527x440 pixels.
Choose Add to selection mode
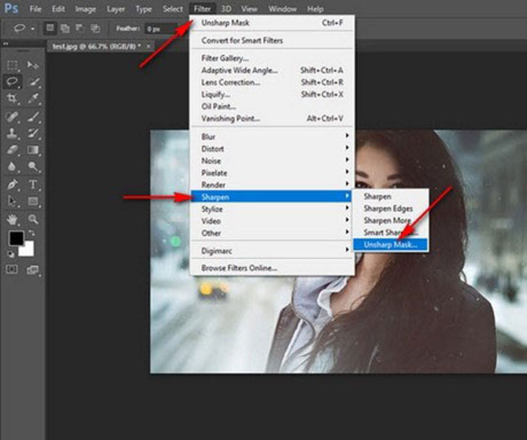[x=65, y=28]
